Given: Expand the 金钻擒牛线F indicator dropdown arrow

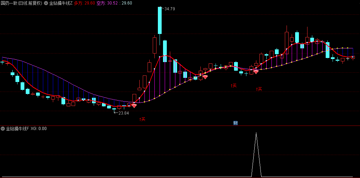Looking at the screenshot, I should (x=3, y=129).
